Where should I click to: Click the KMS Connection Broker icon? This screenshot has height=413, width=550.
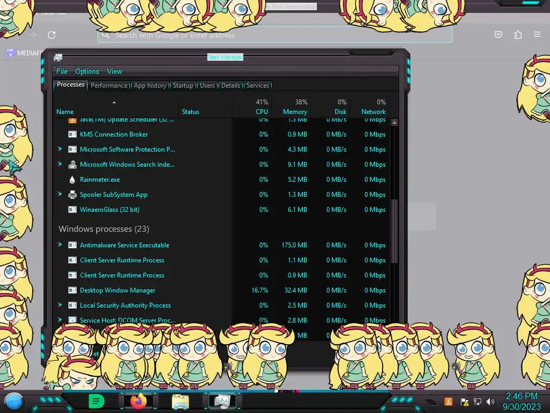[x=73, y=134]
